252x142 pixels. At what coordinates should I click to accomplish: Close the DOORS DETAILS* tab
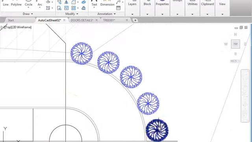point(96,20)
